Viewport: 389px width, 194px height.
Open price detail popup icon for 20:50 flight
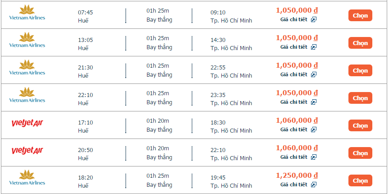[x=314, y=157]
